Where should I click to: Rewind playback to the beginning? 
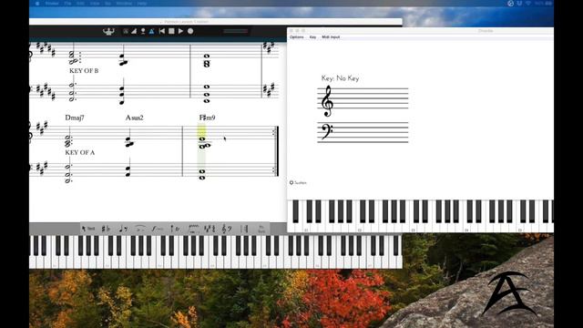point(162,31)
